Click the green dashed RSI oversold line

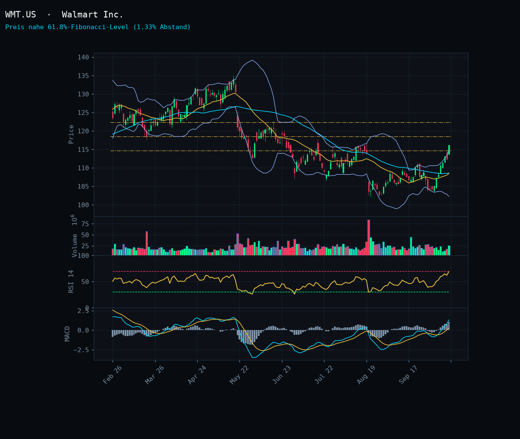click(x=281, y=292)
